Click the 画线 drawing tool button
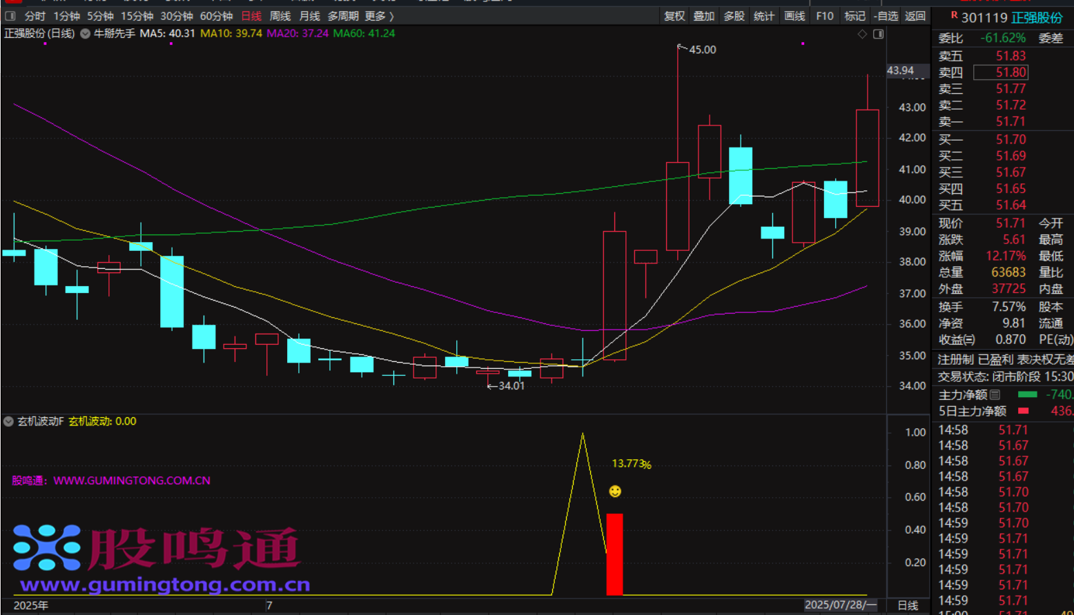1074x615 pixels. pos(794,16)
